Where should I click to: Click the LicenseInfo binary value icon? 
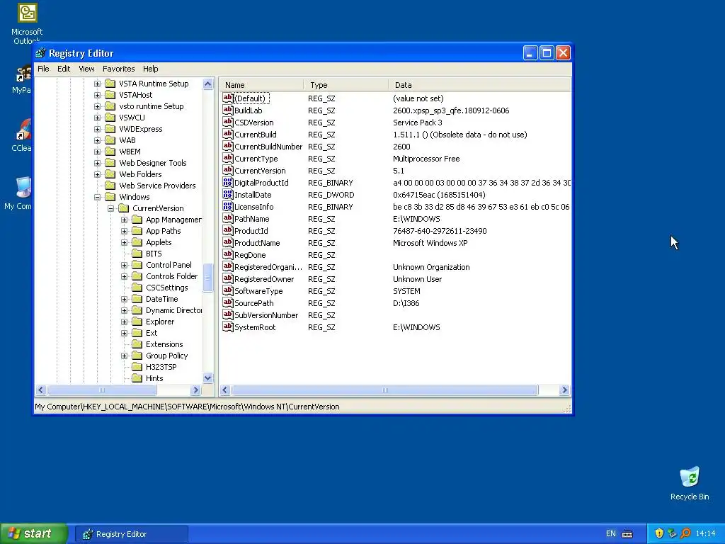click(x=227, y=206)
